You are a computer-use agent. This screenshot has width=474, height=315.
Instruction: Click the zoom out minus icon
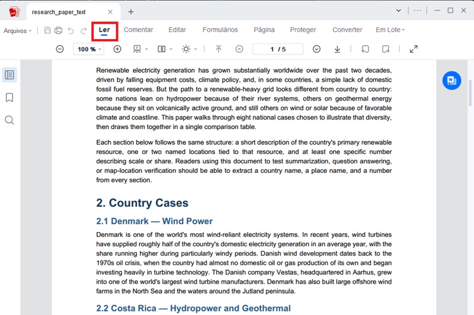coord(60,49)
